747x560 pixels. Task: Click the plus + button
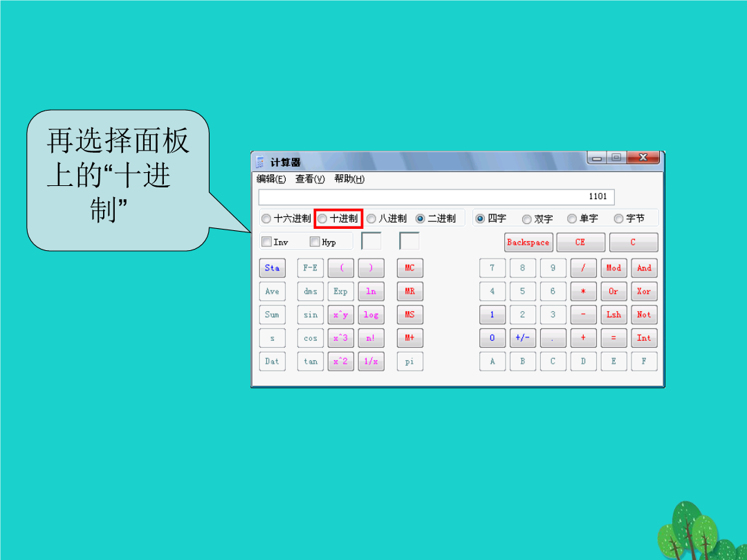[x=584, y=338]
